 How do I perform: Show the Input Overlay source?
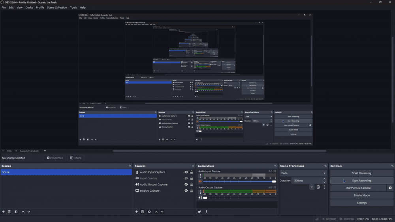(x=186, y=178)
